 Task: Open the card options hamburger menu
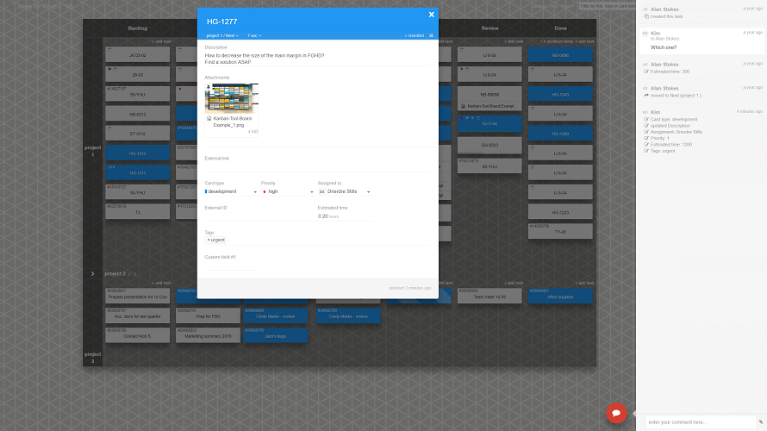click(x=432, y=35)
